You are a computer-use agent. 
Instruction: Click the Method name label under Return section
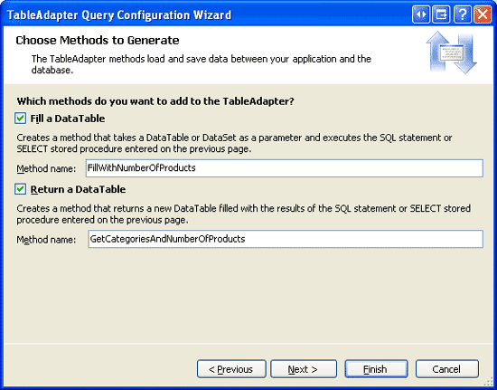pyautogui.click(x=46, y=239)
